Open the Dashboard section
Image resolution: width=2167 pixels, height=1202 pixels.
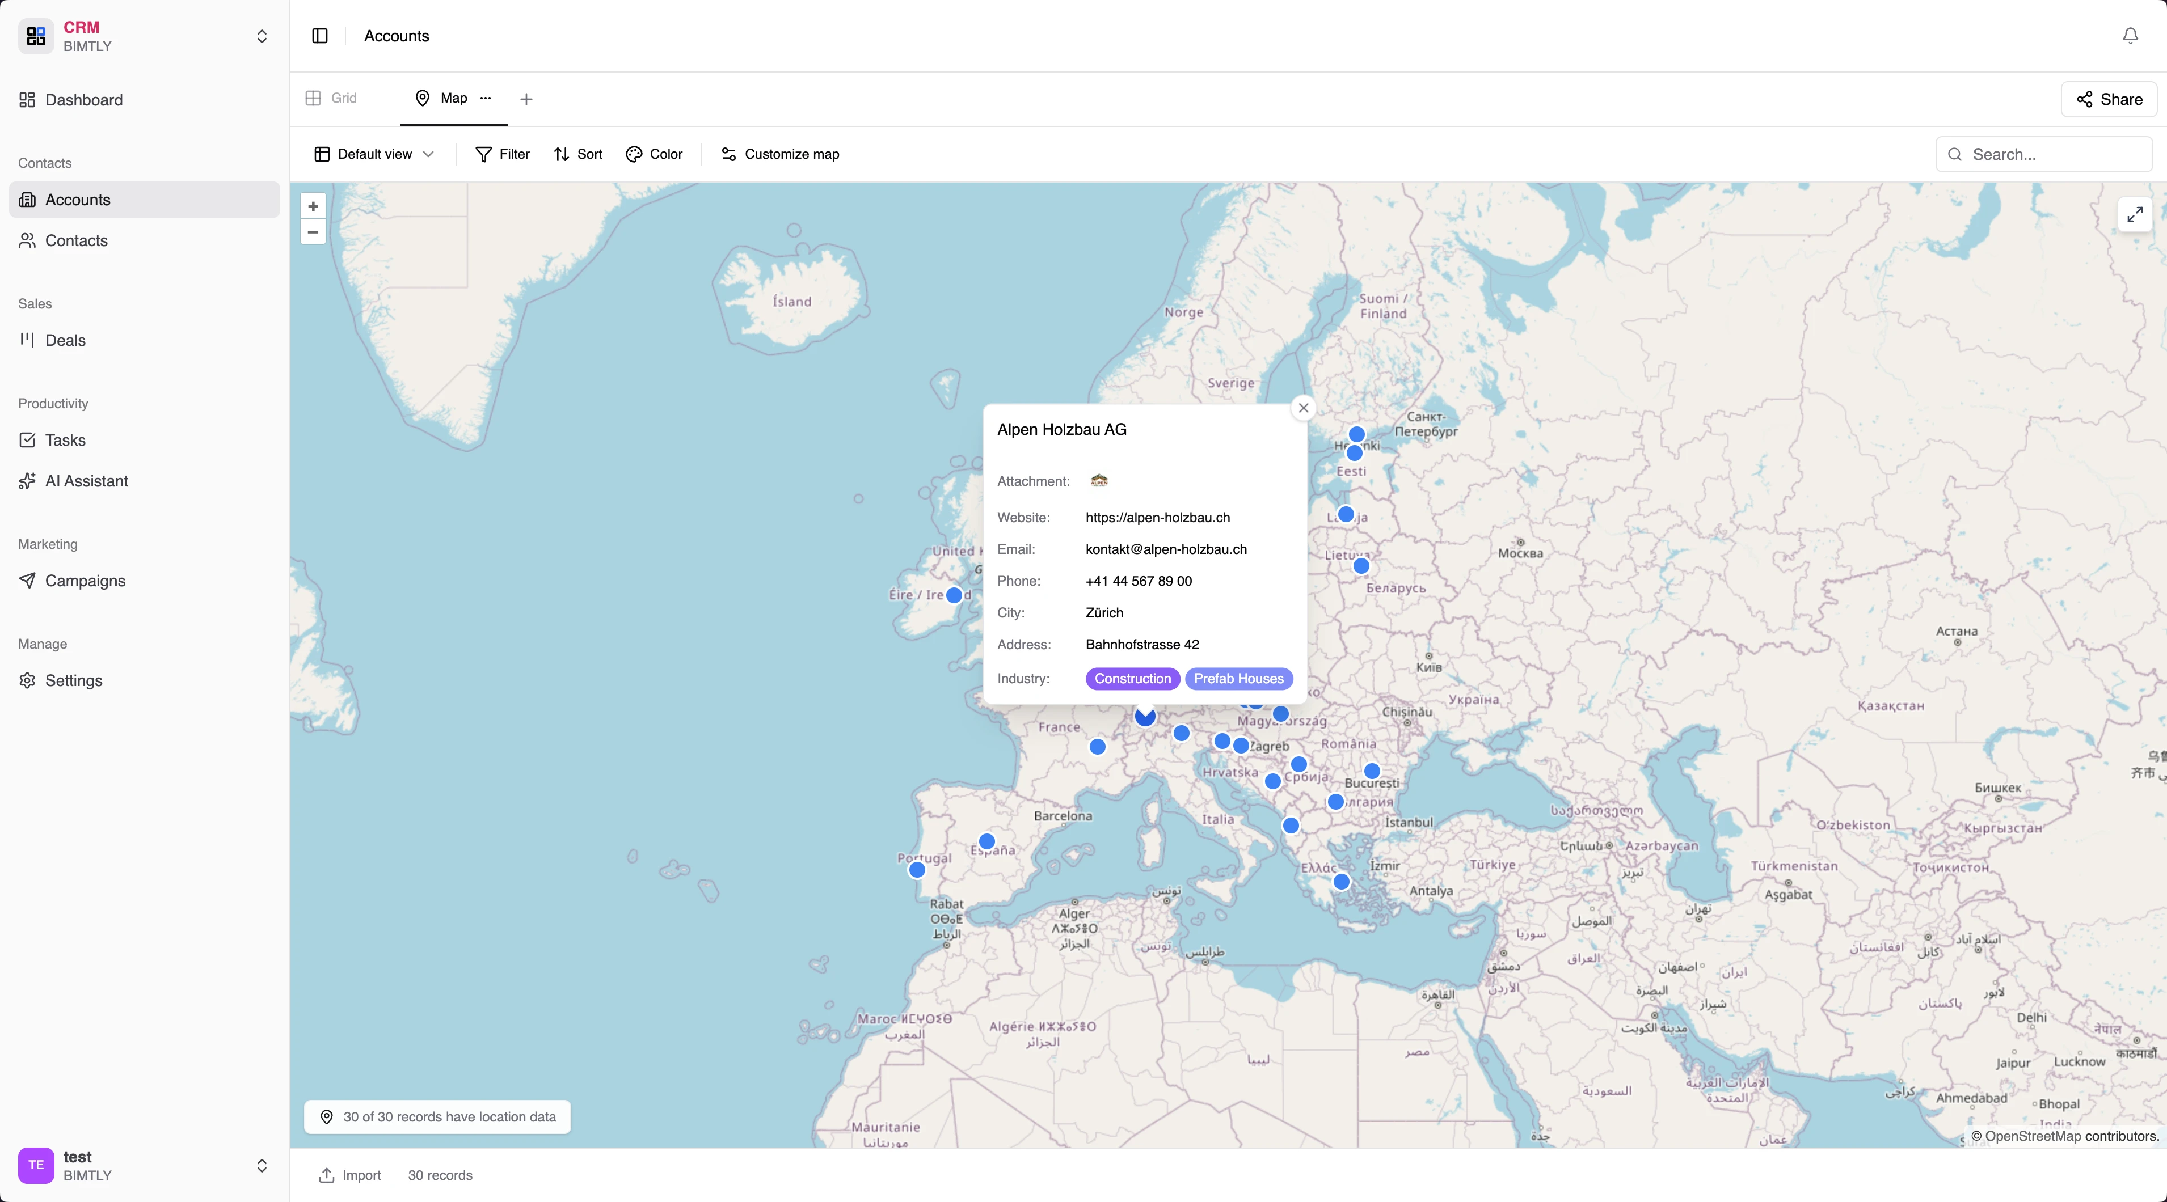point(84,100)
